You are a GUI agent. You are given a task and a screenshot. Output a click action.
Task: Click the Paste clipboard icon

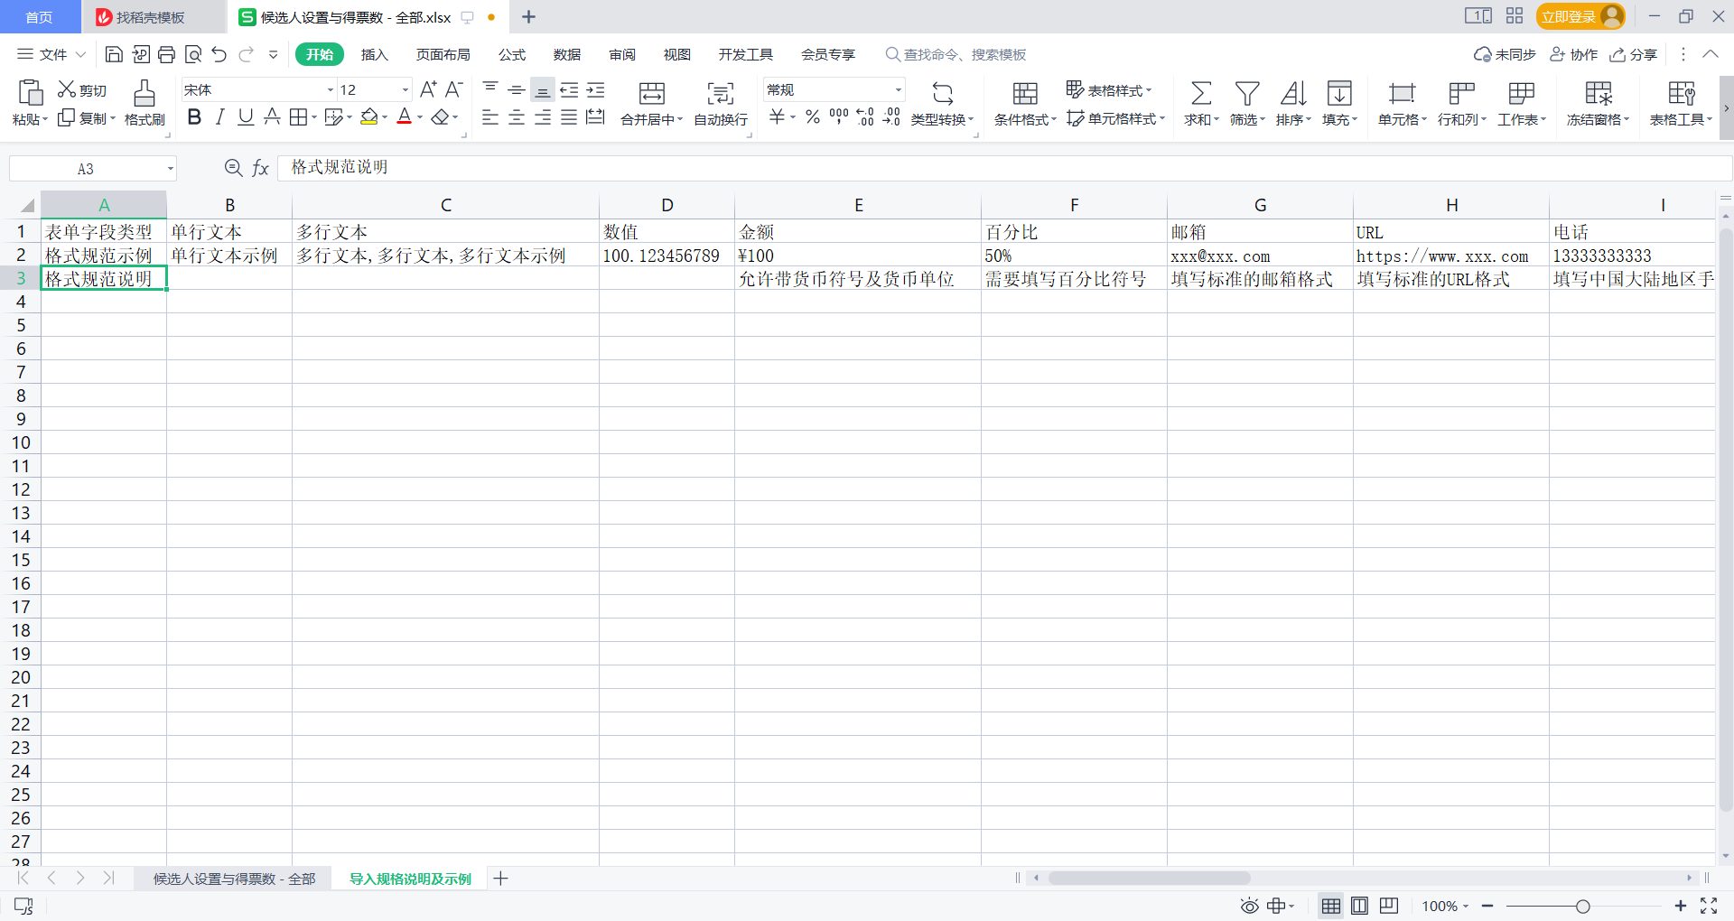point(30,92)
